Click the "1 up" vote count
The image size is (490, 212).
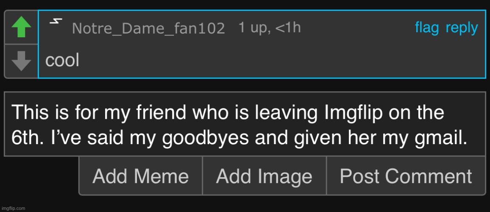pos(251,28)
